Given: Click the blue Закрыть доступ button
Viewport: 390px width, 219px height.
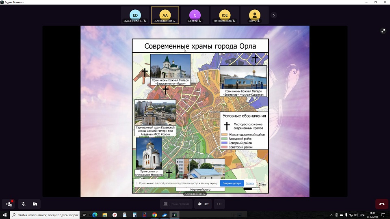Looking at the screenshot, I should [x=232, y=183].
